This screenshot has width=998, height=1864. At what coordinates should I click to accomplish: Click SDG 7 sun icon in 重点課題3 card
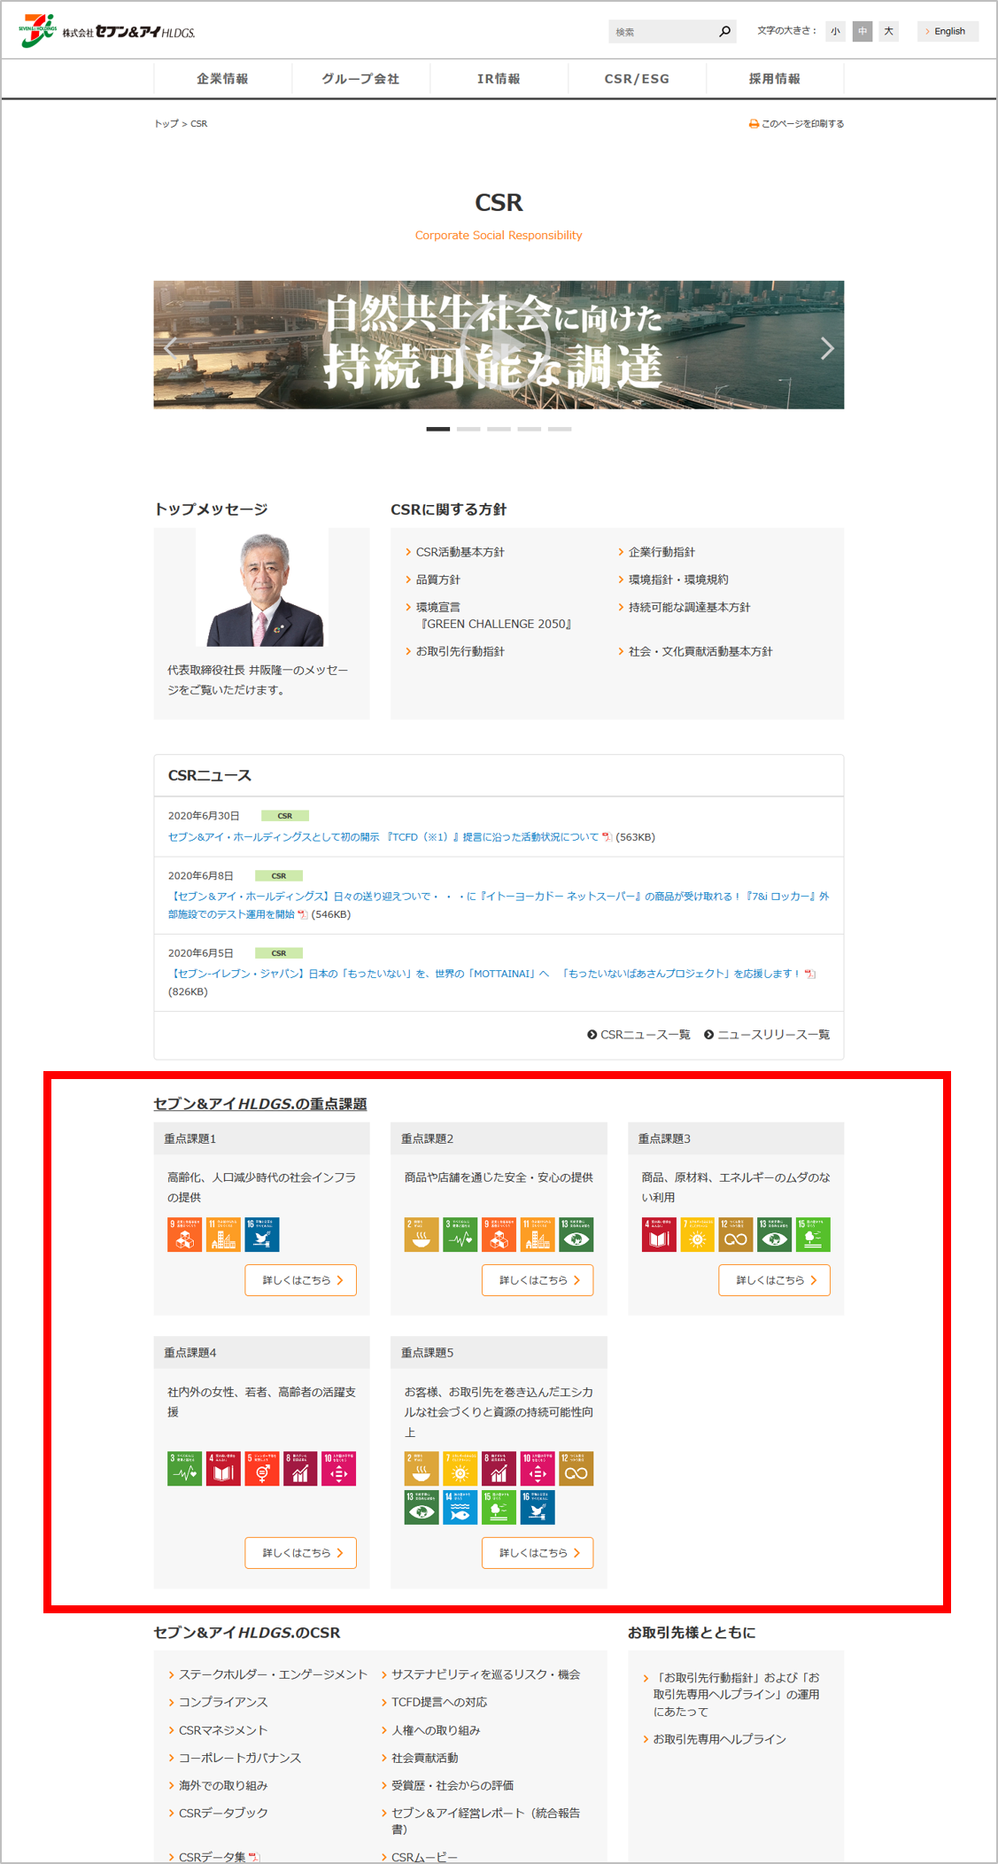(698, 1234)
